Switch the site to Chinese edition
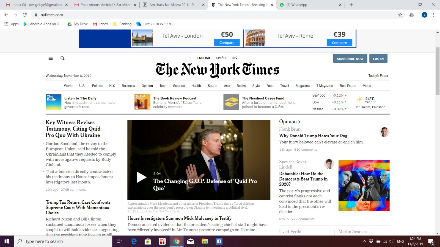 pos(235,58)
